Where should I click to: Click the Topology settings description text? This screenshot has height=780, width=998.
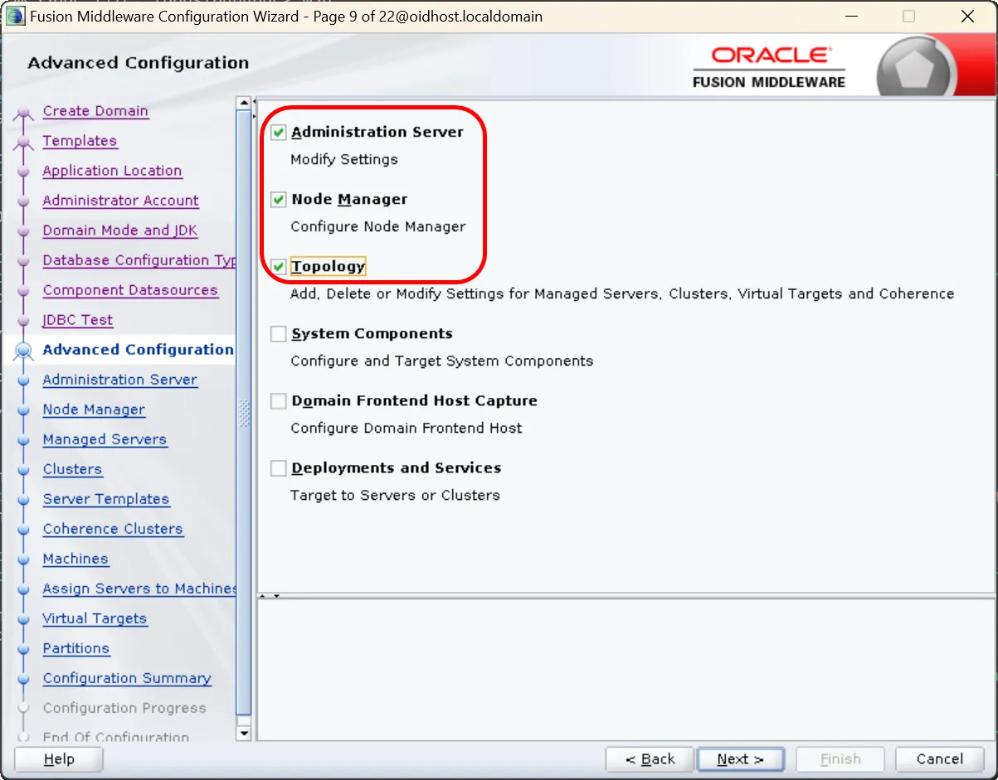click(x=622, y=293)
